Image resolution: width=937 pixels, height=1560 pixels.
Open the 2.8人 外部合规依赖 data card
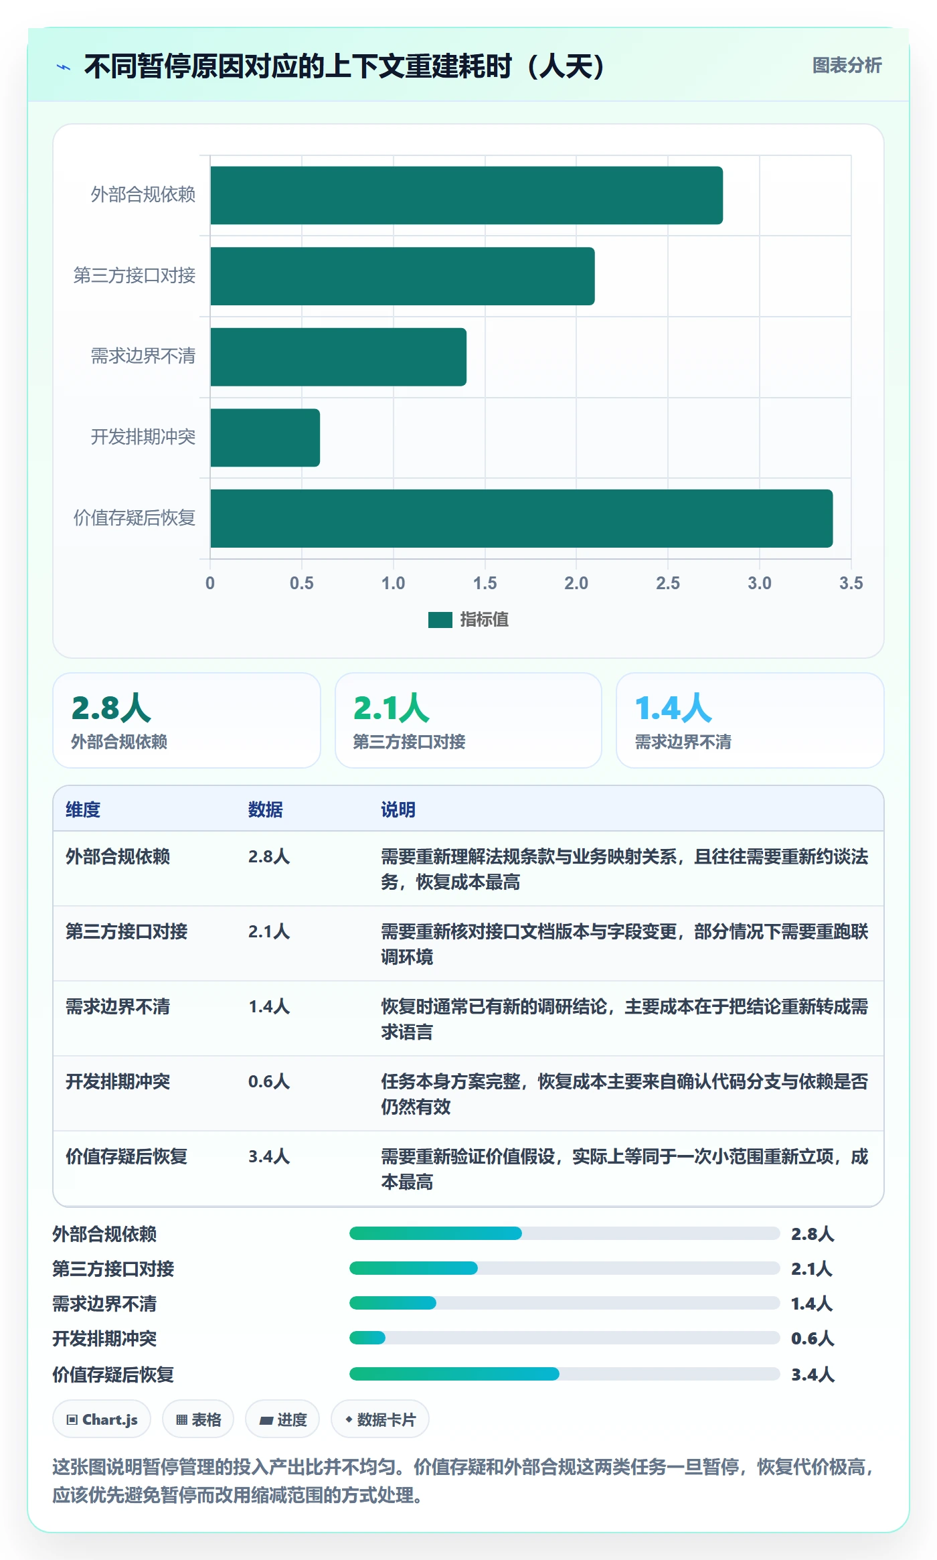click(187, 720)
